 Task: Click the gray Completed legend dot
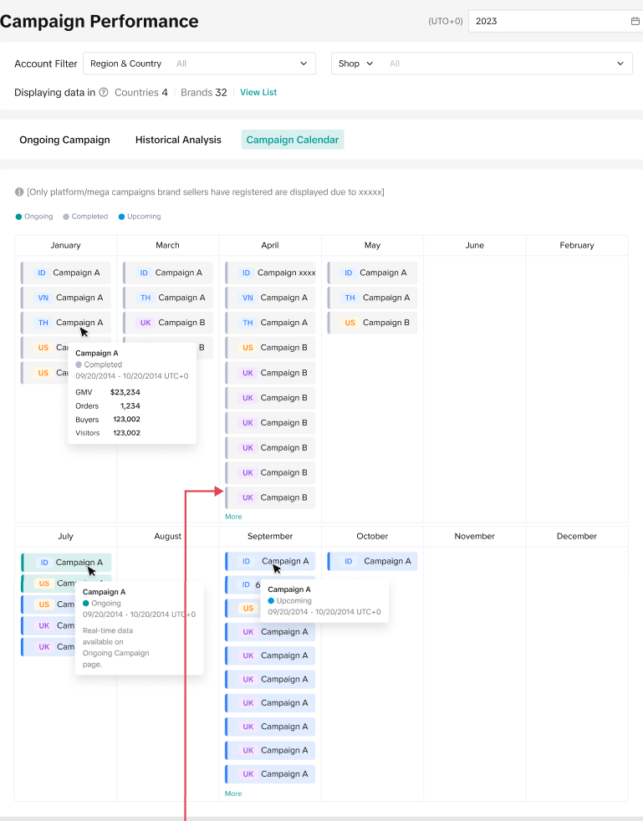[66, 217]
